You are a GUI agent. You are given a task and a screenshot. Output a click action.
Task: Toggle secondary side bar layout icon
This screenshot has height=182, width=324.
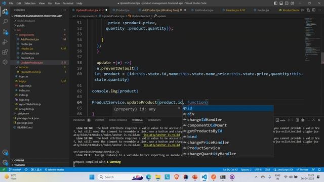[287, 3]
